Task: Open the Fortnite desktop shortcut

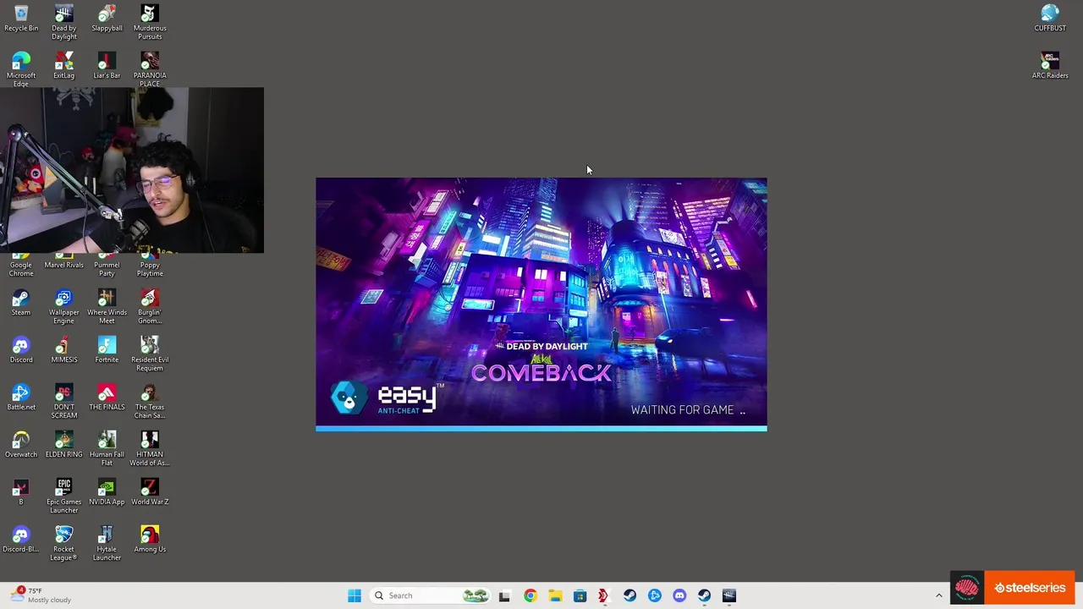Action: tap(107, 350)
